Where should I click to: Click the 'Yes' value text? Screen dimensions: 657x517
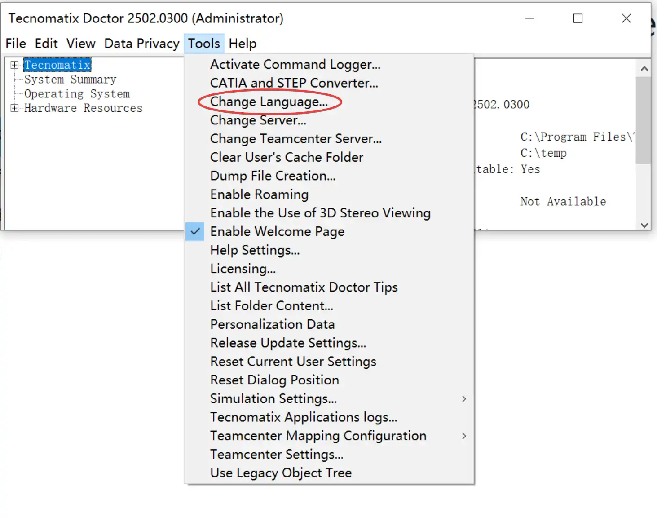(x=530, y=169)
